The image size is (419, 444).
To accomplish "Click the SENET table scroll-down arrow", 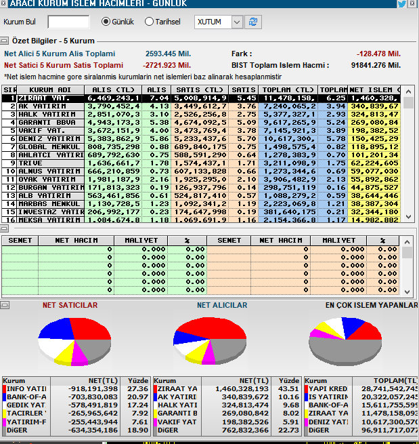I will (x=407, y=292).
